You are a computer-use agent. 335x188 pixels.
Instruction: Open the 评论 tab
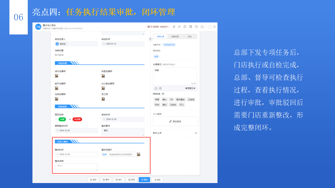pyautogui.click(x=190, y=36)
